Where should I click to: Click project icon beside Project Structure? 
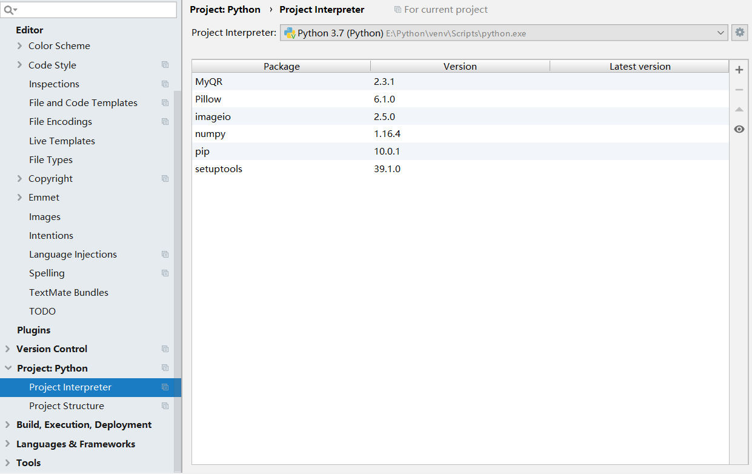pos(165,406)
